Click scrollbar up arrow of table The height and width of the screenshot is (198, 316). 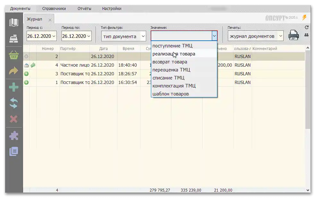308,48
